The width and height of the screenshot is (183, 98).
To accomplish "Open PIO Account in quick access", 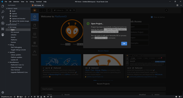I will tap(15, 32).
